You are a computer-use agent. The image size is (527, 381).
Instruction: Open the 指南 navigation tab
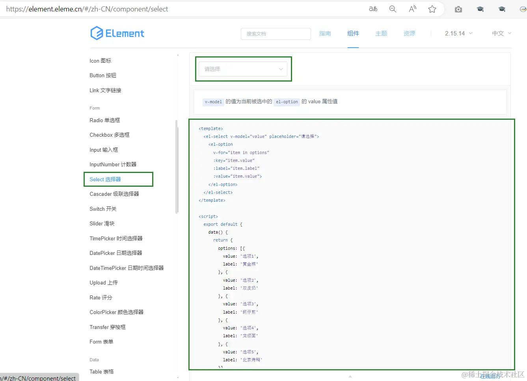pos(325,33)
